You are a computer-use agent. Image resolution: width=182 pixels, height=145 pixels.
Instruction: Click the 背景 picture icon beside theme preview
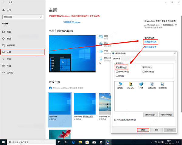click(x=101, y=37)
